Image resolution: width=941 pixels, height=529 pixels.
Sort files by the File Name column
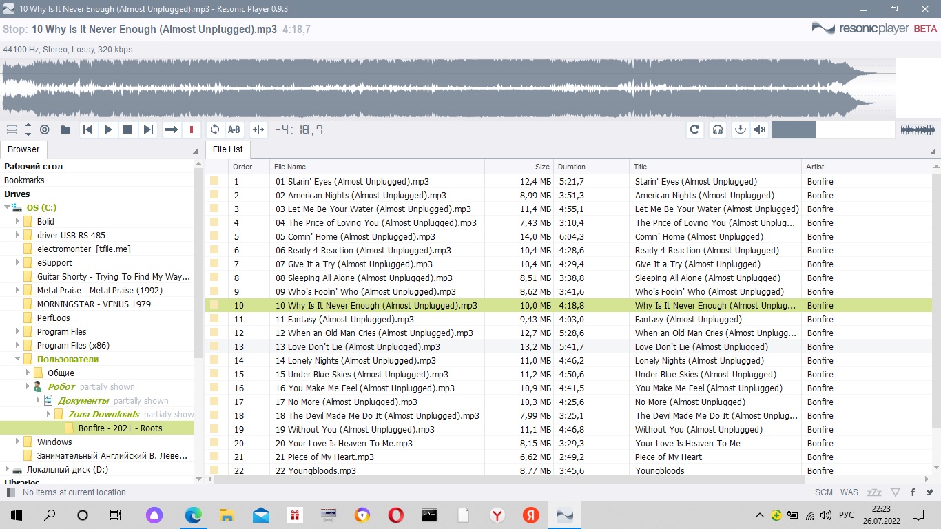[x=378, y=167]
